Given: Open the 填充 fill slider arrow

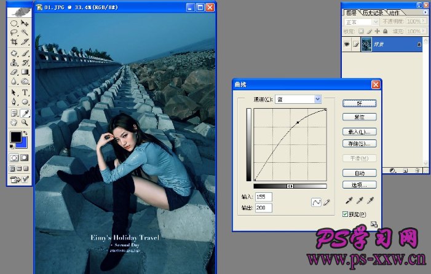Looking at the screenshot, I should click(x=423, y=31).
